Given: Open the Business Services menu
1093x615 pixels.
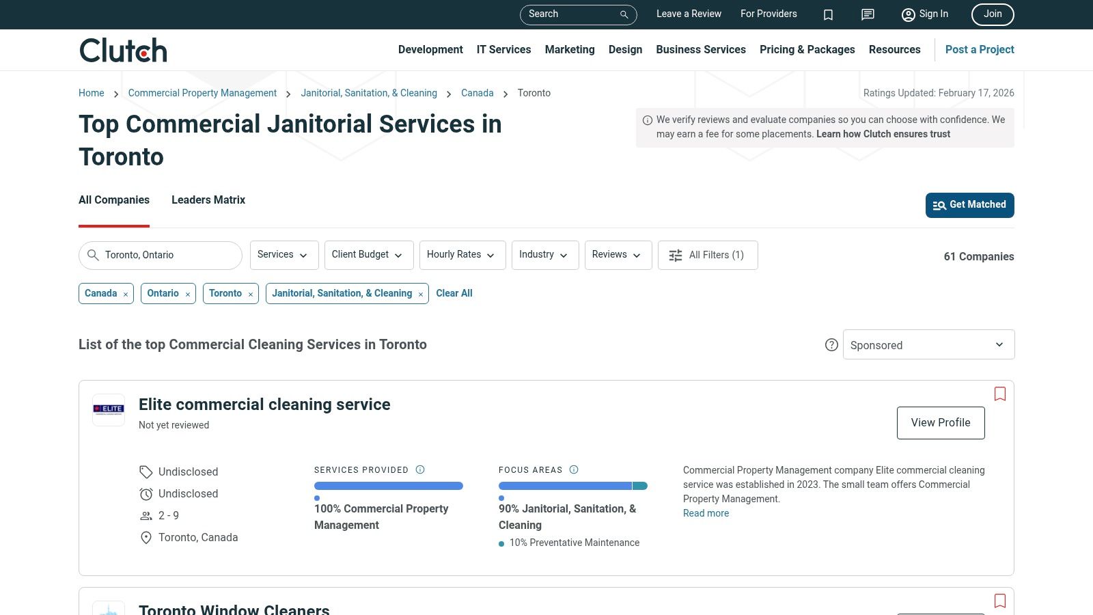Looking at the screenshot, I should 701,49.
